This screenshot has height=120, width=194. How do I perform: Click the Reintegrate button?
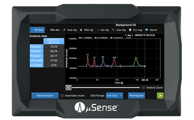pos(137,96)
